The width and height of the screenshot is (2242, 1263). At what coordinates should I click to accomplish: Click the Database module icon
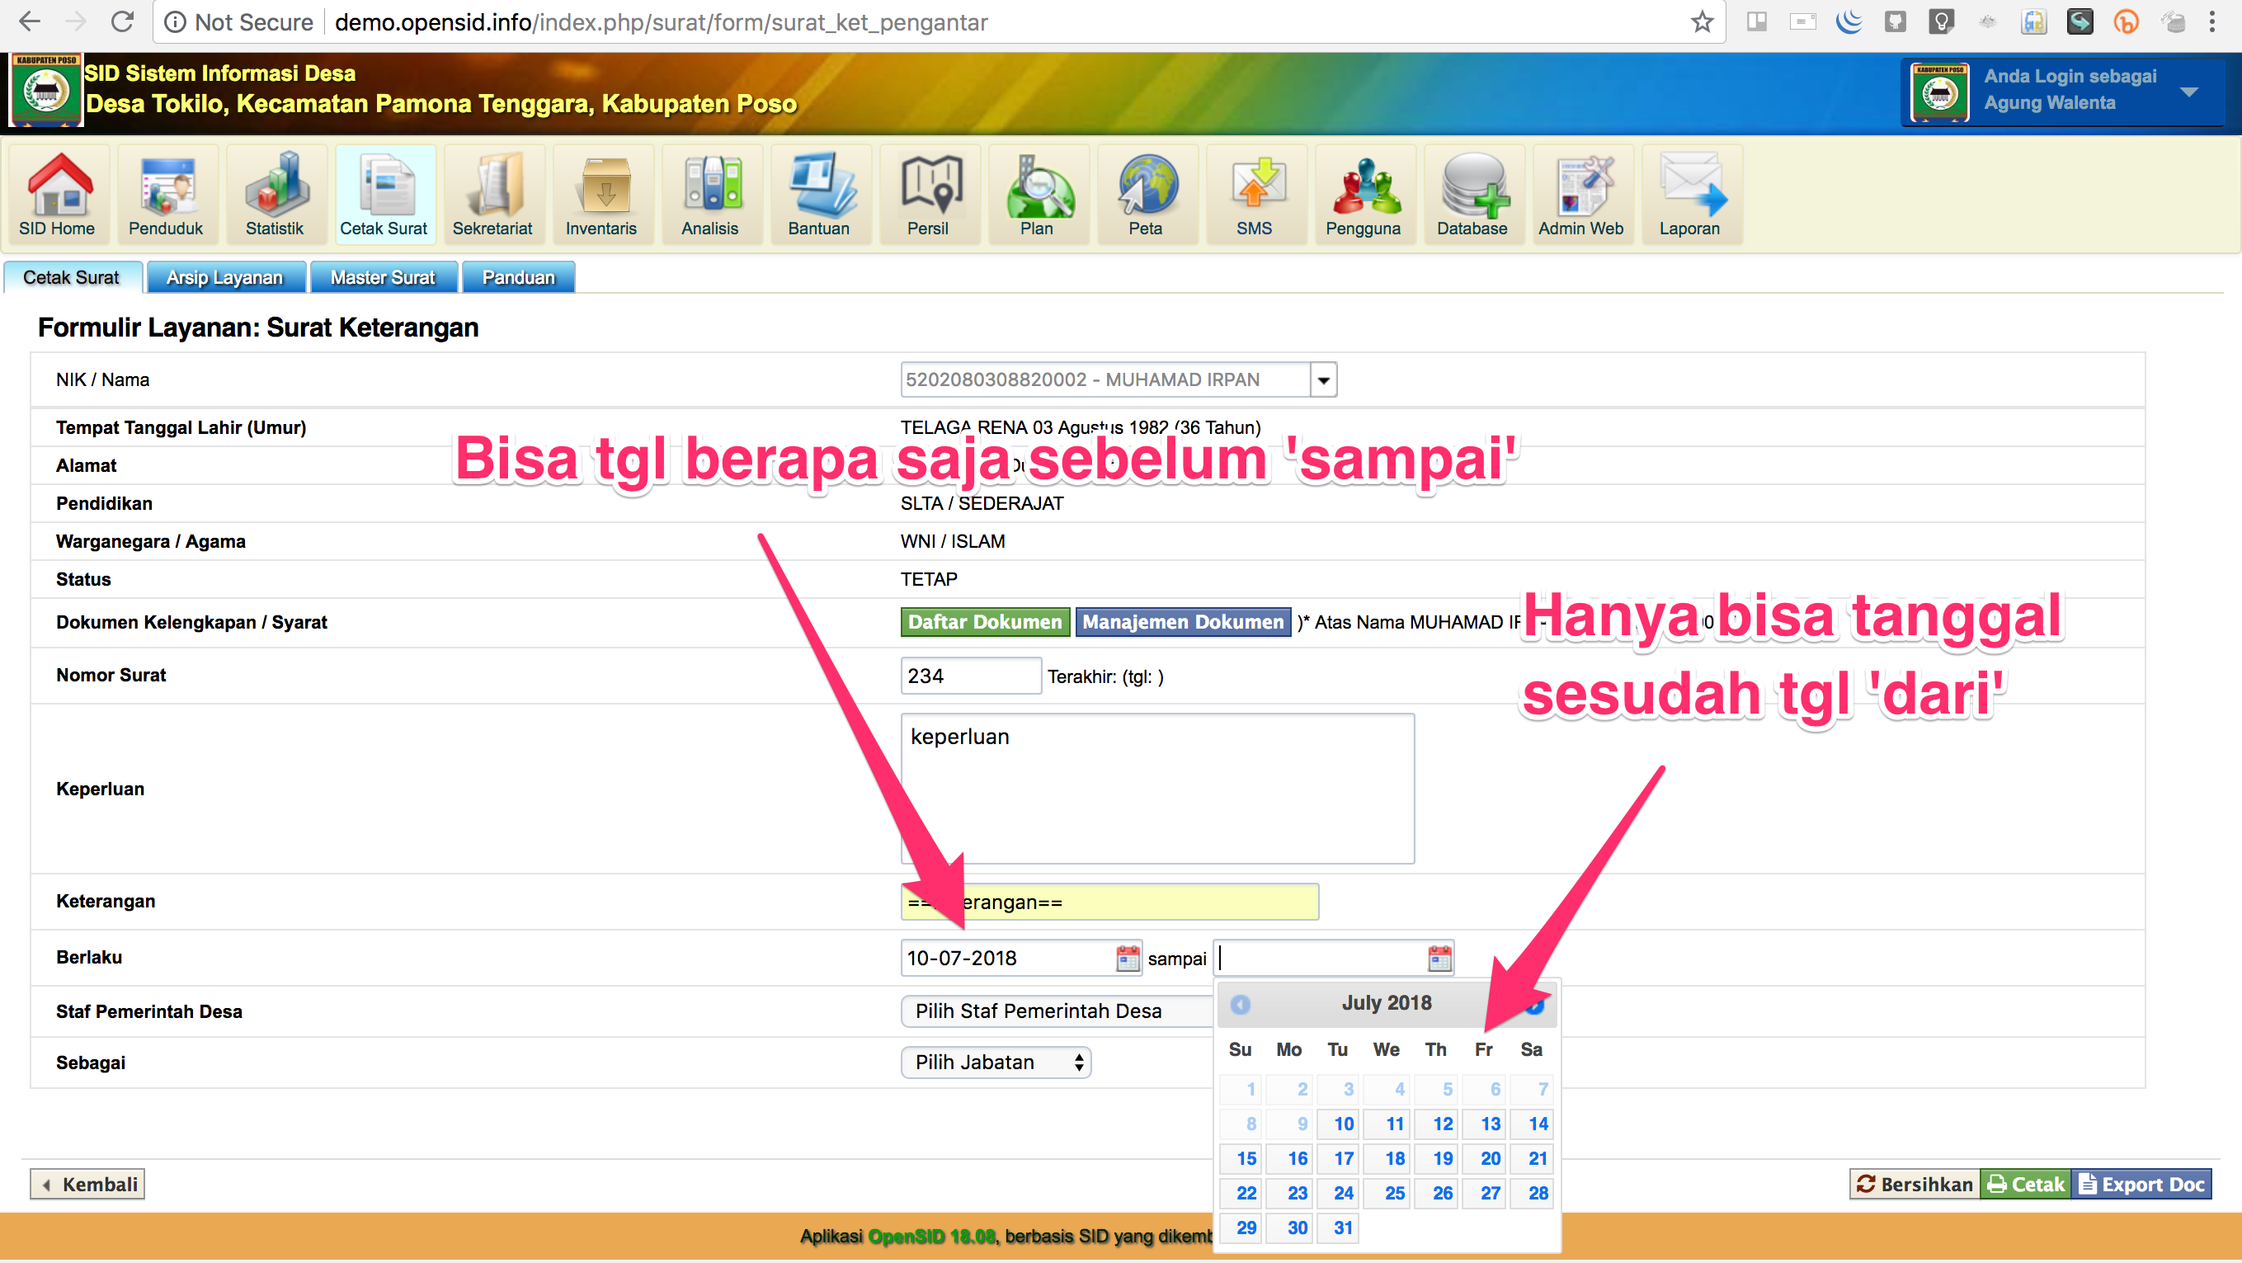tap(1473, 193)
